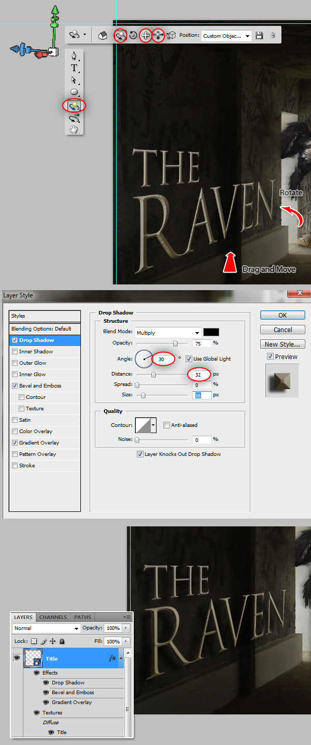Click the 3D object scale cube icon
Image resolution: width=311 pixels, height=745 pixels.
[x=171, y=35]
